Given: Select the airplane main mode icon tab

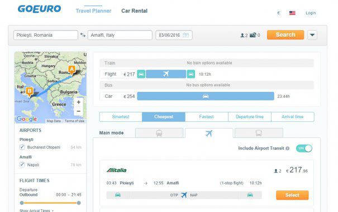Looking at the screenshot, I should [209, 133].
